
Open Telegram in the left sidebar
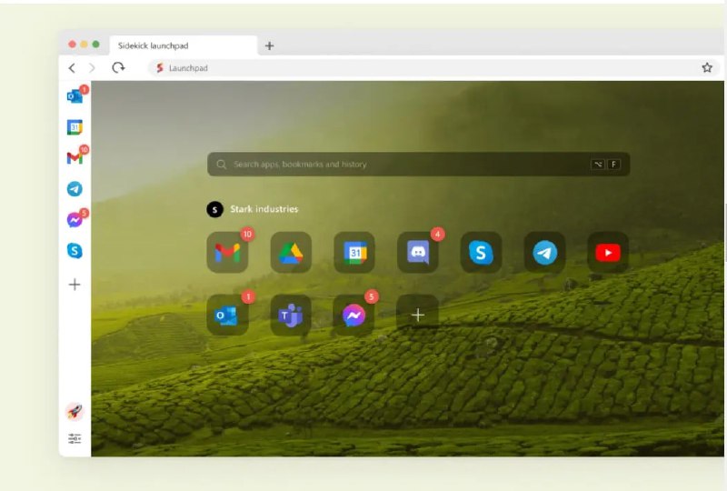[75, 189]
